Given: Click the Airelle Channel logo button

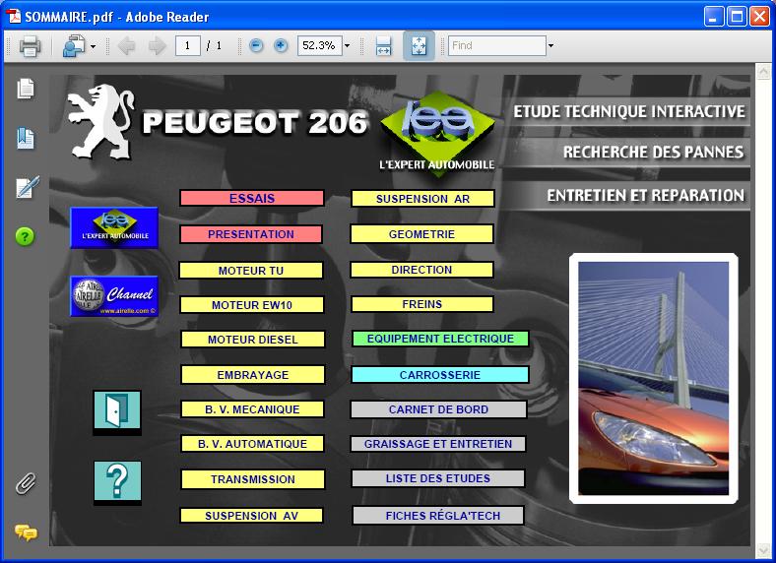Looking at the screenshot, I should tap(114, 296).
